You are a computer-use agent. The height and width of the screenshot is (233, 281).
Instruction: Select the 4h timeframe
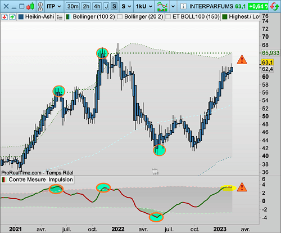click(97, 7)
